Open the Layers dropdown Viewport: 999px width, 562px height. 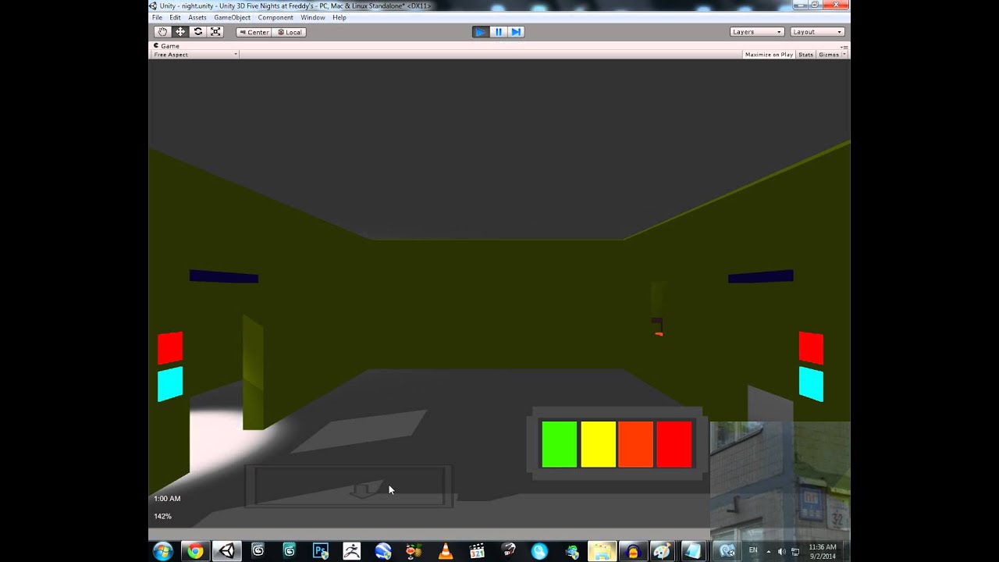[757, 32]
